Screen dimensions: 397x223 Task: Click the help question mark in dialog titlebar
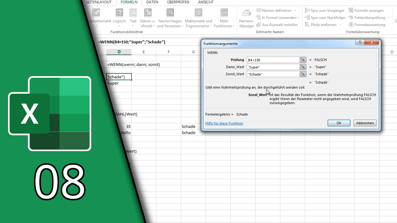coord(360,42)
